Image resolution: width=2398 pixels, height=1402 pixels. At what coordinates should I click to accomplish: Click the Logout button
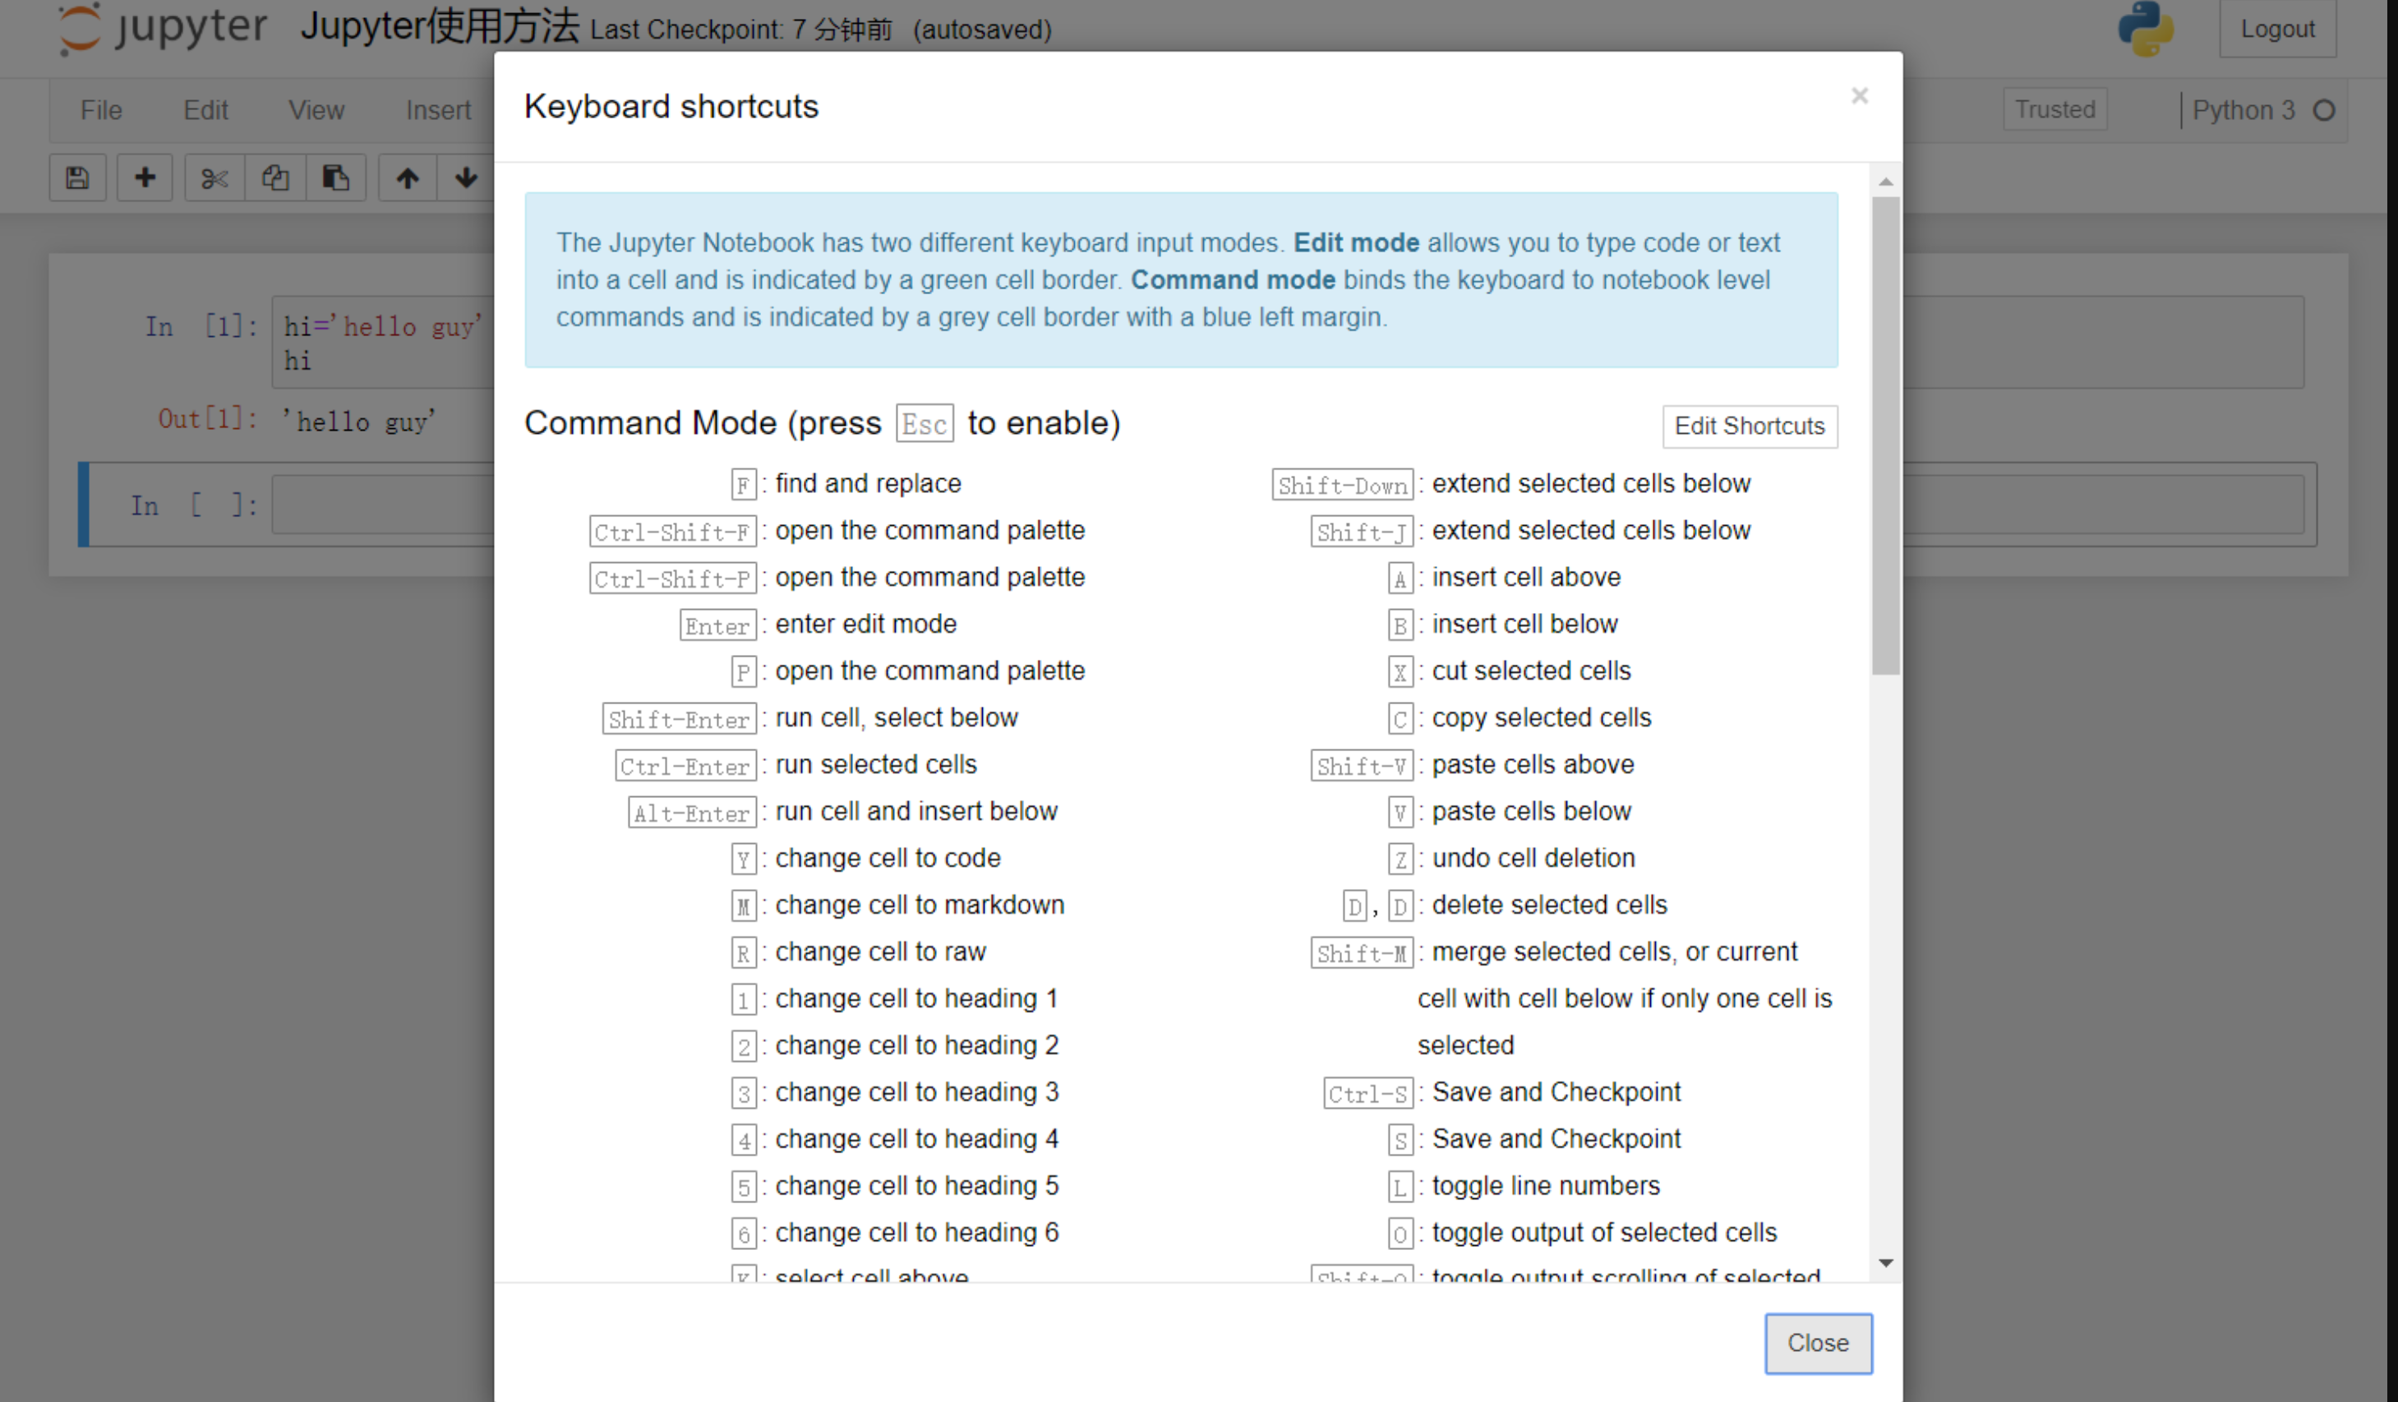coord(2277,29)
